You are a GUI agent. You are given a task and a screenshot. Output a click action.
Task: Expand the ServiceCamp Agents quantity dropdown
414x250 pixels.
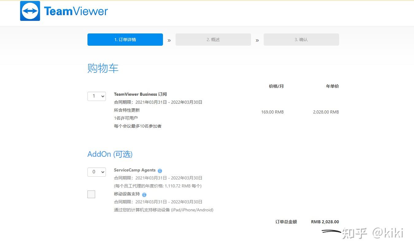[97, 172]
